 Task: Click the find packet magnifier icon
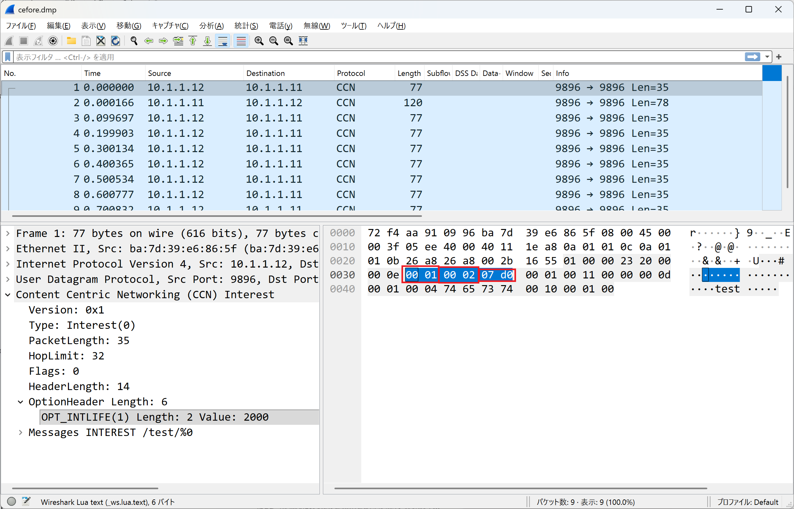point(134,41)
